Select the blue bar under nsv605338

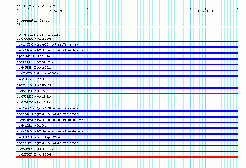click(x=127, y=70)
